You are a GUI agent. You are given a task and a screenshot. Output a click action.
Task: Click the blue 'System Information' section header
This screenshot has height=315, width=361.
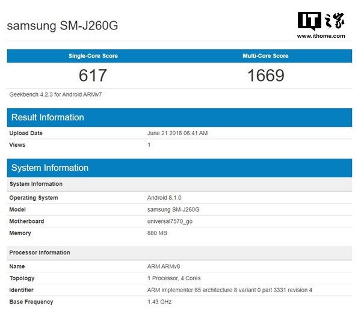coord(179,168)
